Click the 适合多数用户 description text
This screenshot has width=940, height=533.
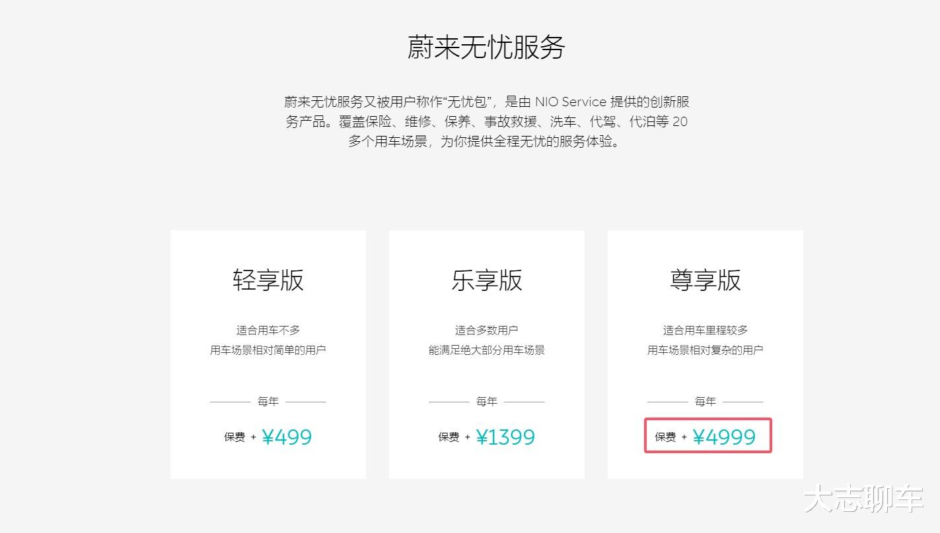point(486,330)
